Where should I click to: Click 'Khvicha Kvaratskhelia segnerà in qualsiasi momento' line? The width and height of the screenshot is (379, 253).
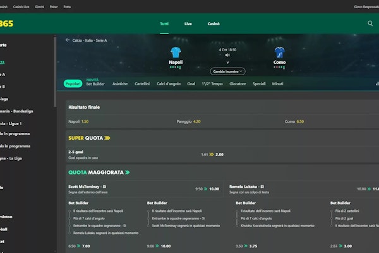click(277, 226)
